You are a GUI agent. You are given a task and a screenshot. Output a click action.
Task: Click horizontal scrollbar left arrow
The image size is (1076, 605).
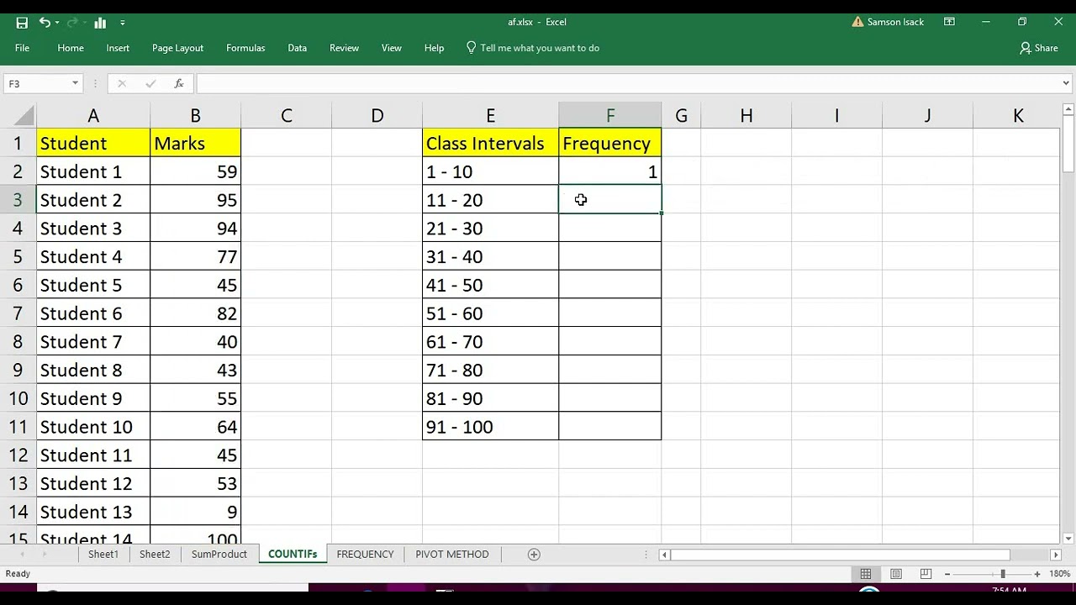click(664, 555)
